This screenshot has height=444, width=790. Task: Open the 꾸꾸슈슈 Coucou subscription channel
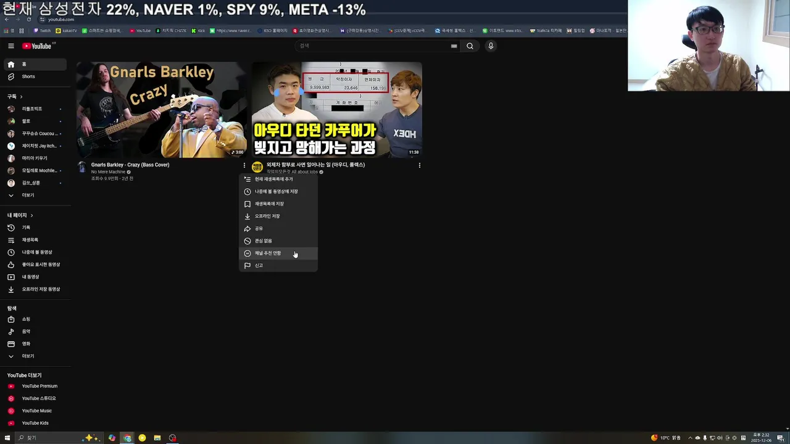tap(35, 133)
